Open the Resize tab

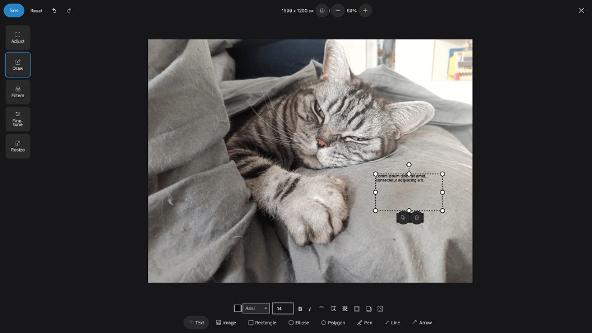[x=18, y=146]
